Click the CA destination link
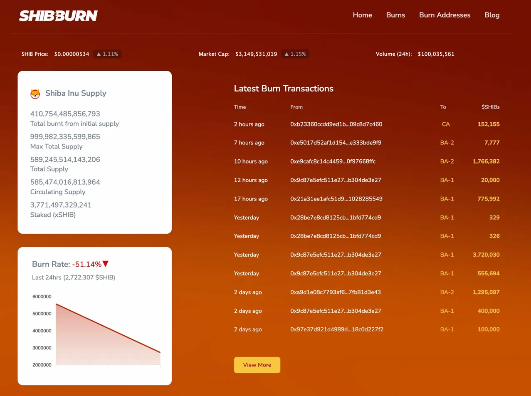The image size is (531, 396). (446, 124)
